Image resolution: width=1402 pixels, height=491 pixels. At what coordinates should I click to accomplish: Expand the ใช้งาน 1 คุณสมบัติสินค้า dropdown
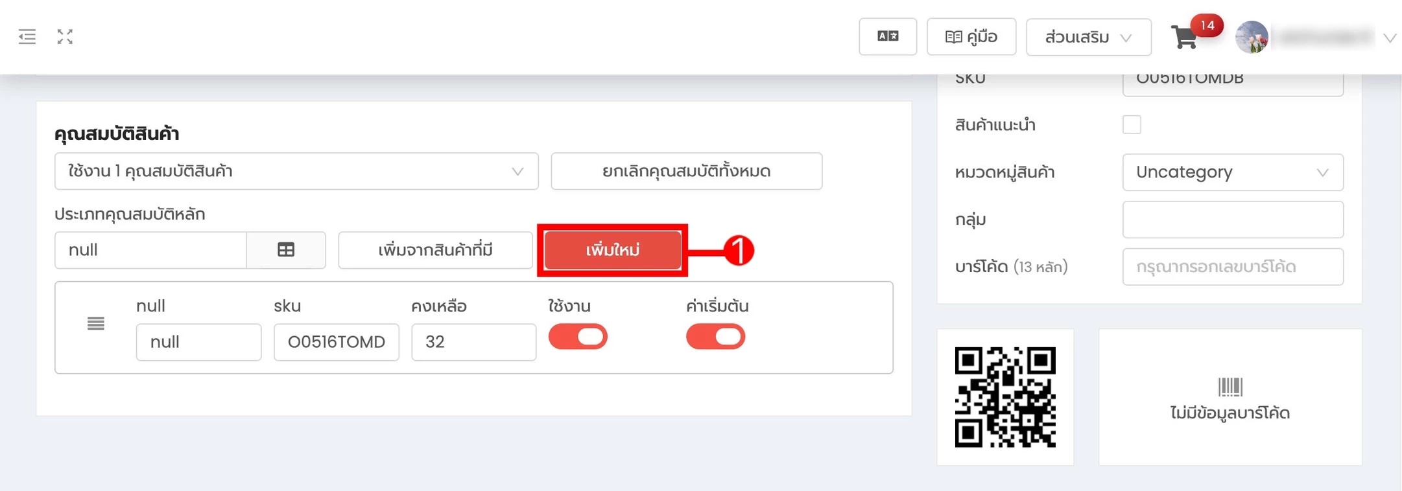click(x=296, y=172)
